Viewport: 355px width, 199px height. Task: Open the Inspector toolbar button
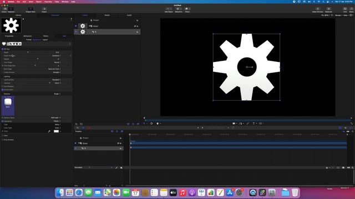click(x=11, y=10)
